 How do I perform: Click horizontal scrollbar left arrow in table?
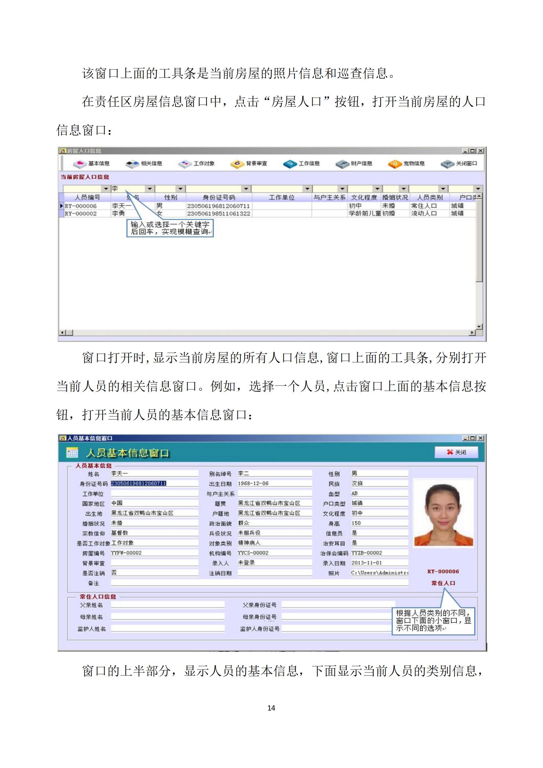(62, 333)
